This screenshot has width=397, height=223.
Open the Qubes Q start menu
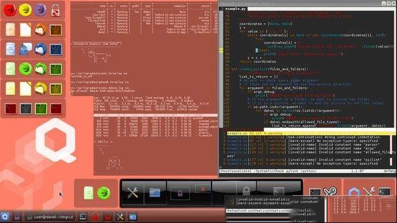click(5, 217)
